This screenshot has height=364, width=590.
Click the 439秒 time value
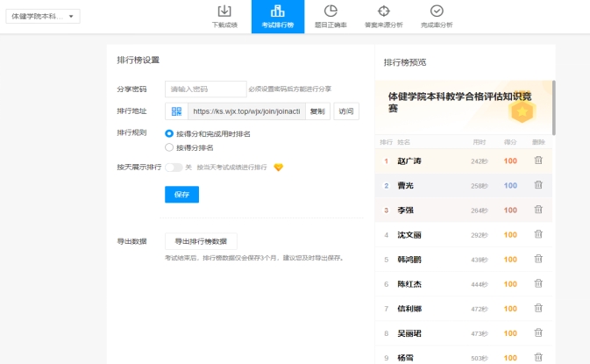click(480, 261)
